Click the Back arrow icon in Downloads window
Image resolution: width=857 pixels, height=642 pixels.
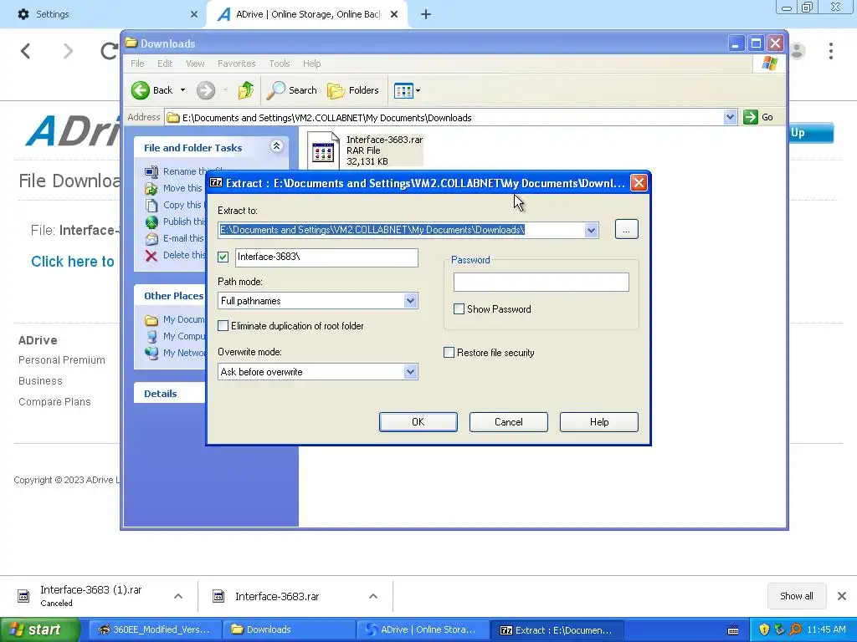[x=141, y=90]
